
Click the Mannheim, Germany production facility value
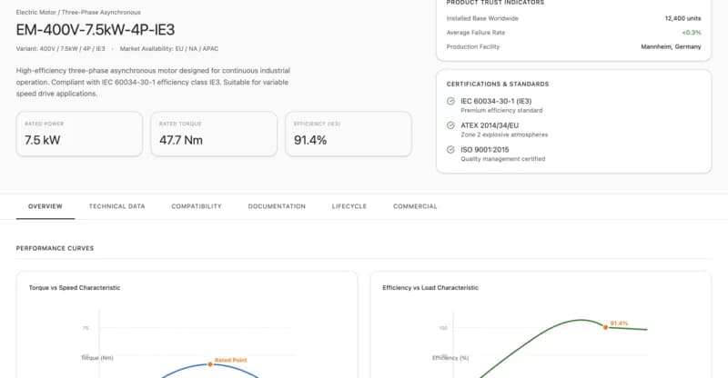673,46
